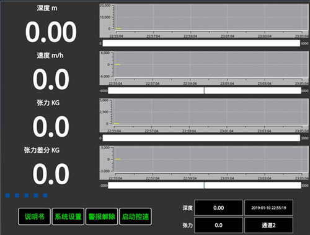Image resolution: width=310 pixels, height=235 pixels.
Task: Select the 通道2 channel box
Action: tap(268, 225)
